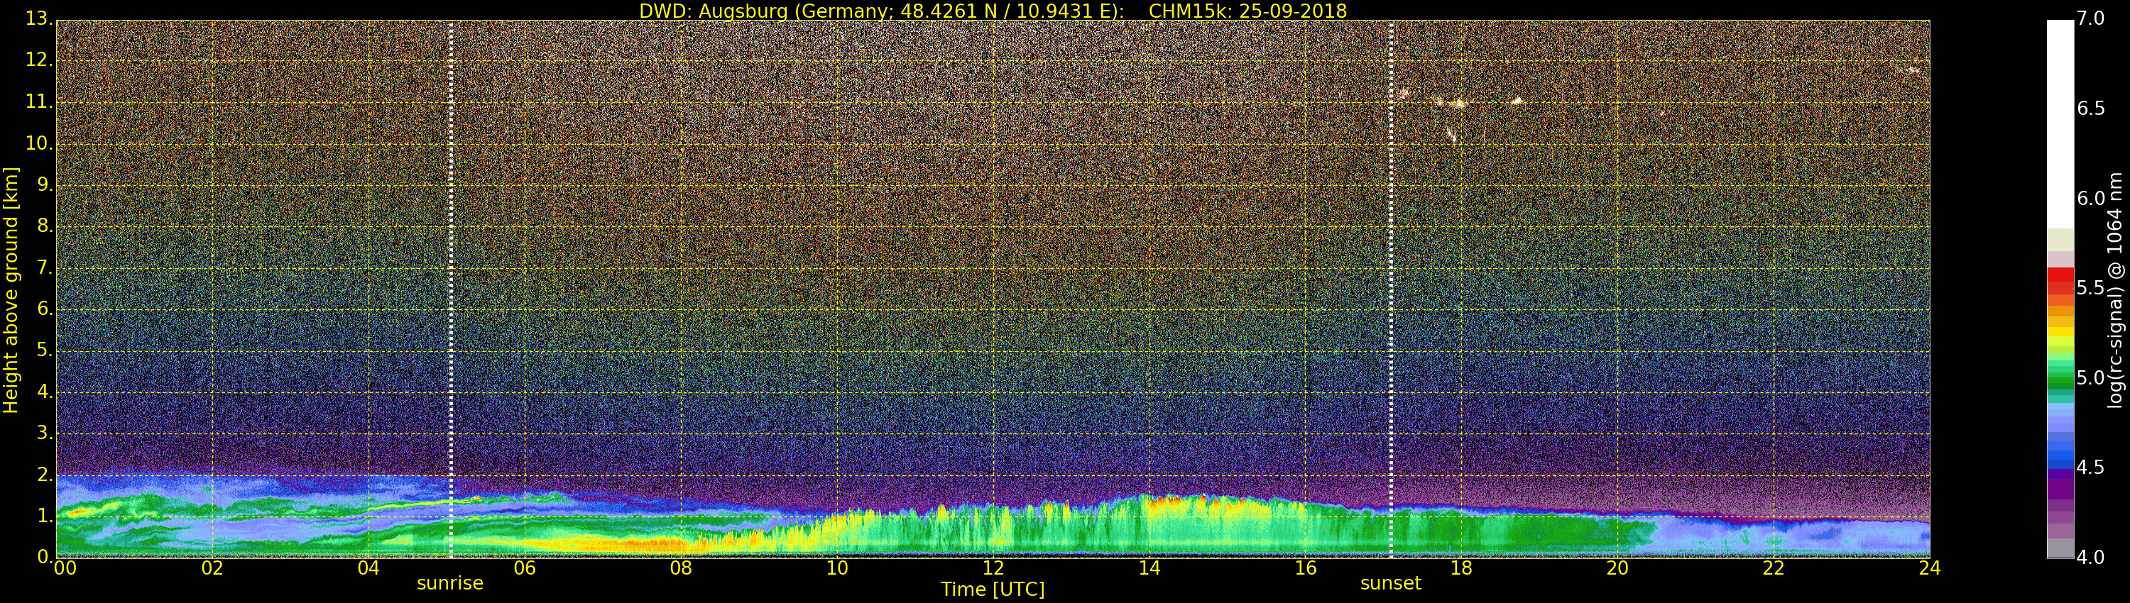Click the 'Time [UTC]' axis title
2130x603 pixels.
coord(993,590)
